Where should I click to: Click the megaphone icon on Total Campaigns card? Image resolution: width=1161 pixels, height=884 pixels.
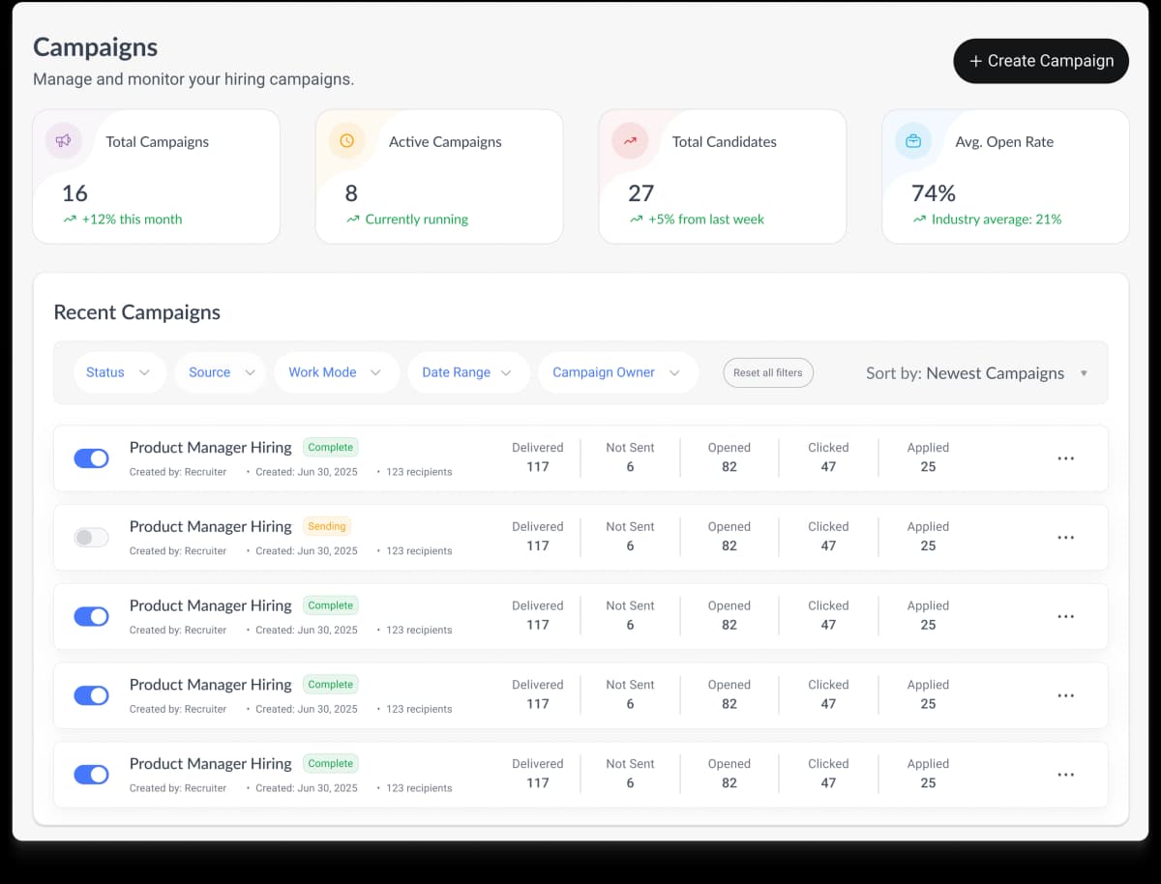coord(63,141)
